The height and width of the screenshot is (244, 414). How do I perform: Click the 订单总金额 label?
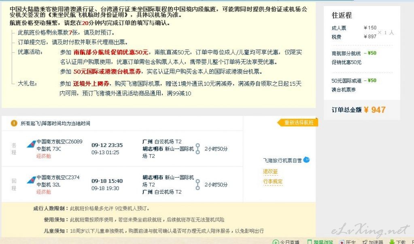coord(347,110)
